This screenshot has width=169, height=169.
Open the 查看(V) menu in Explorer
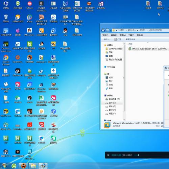click(x=122, y=35)
